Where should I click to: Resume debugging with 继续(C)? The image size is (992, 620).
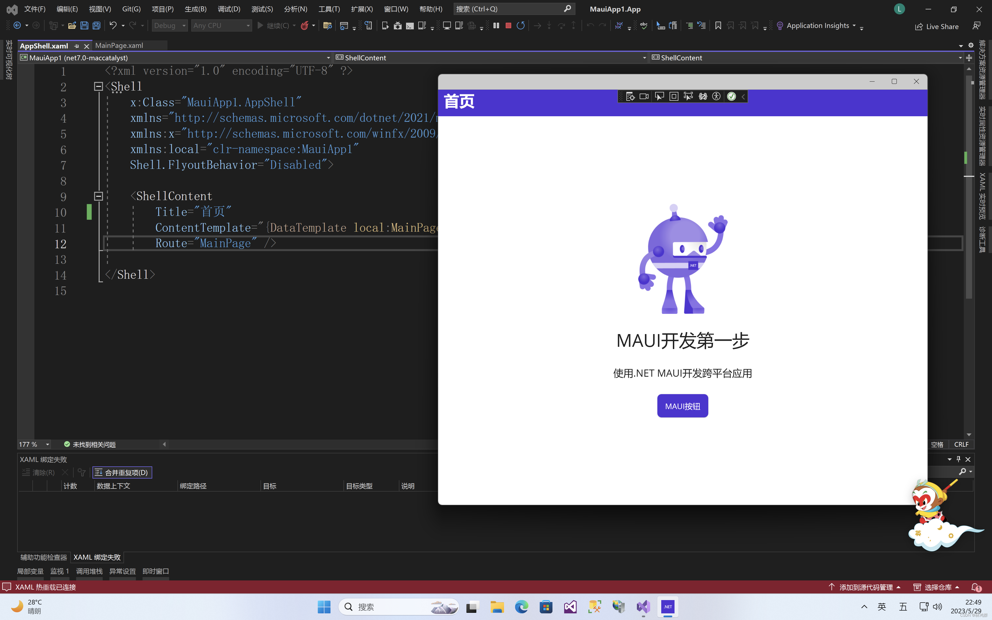275,25
